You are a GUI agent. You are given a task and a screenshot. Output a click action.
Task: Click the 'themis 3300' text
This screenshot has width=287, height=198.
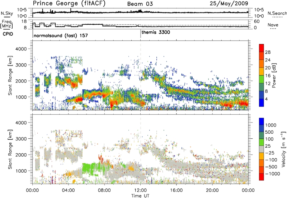(x=156, y=32)
